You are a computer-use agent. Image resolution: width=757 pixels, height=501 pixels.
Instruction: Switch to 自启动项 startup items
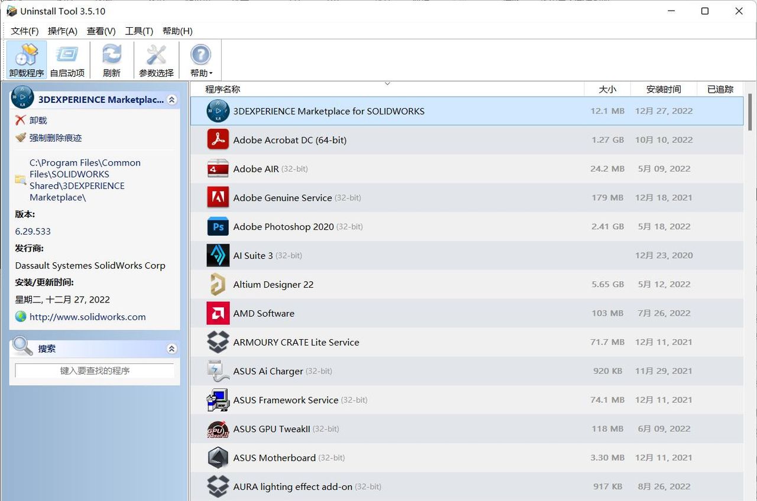click(x=67, y=60)
